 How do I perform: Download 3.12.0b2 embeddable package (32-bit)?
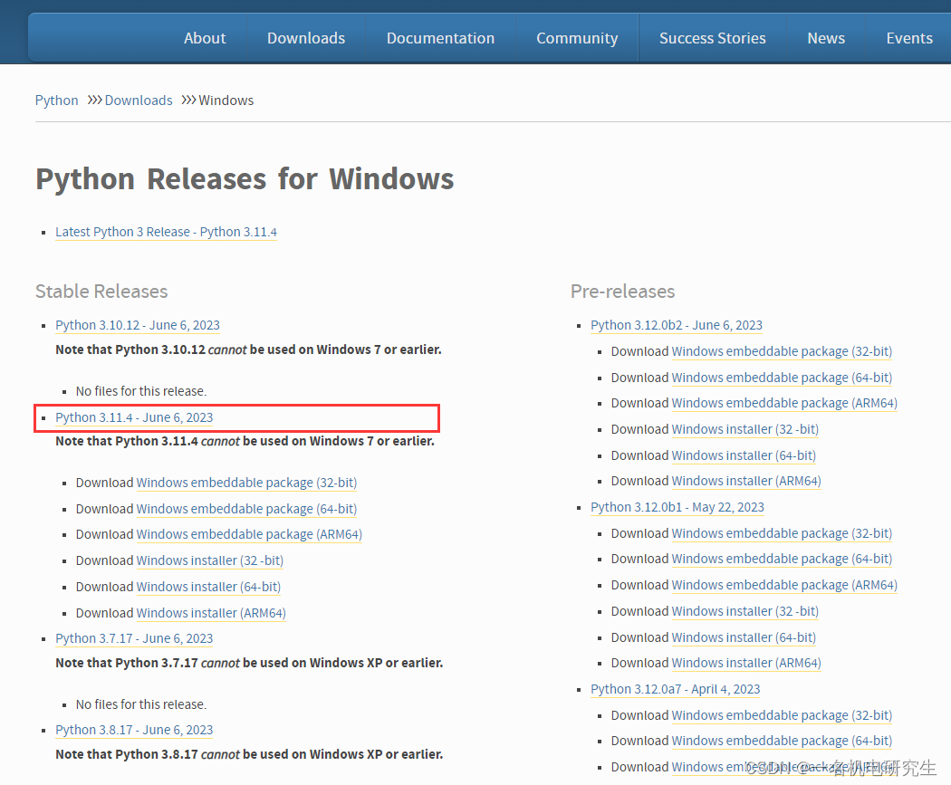(x=782, y=351)
